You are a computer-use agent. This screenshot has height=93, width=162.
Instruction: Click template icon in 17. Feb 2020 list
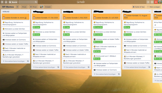58,67
